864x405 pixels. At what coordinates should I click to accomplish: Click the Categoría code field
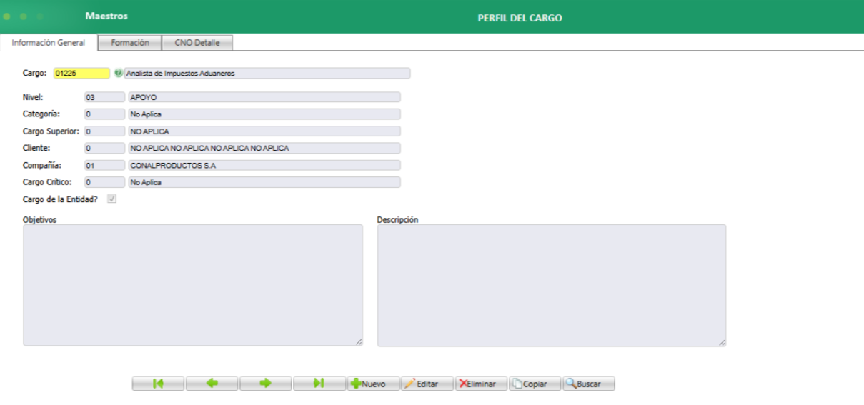click(x=104, y=114)
